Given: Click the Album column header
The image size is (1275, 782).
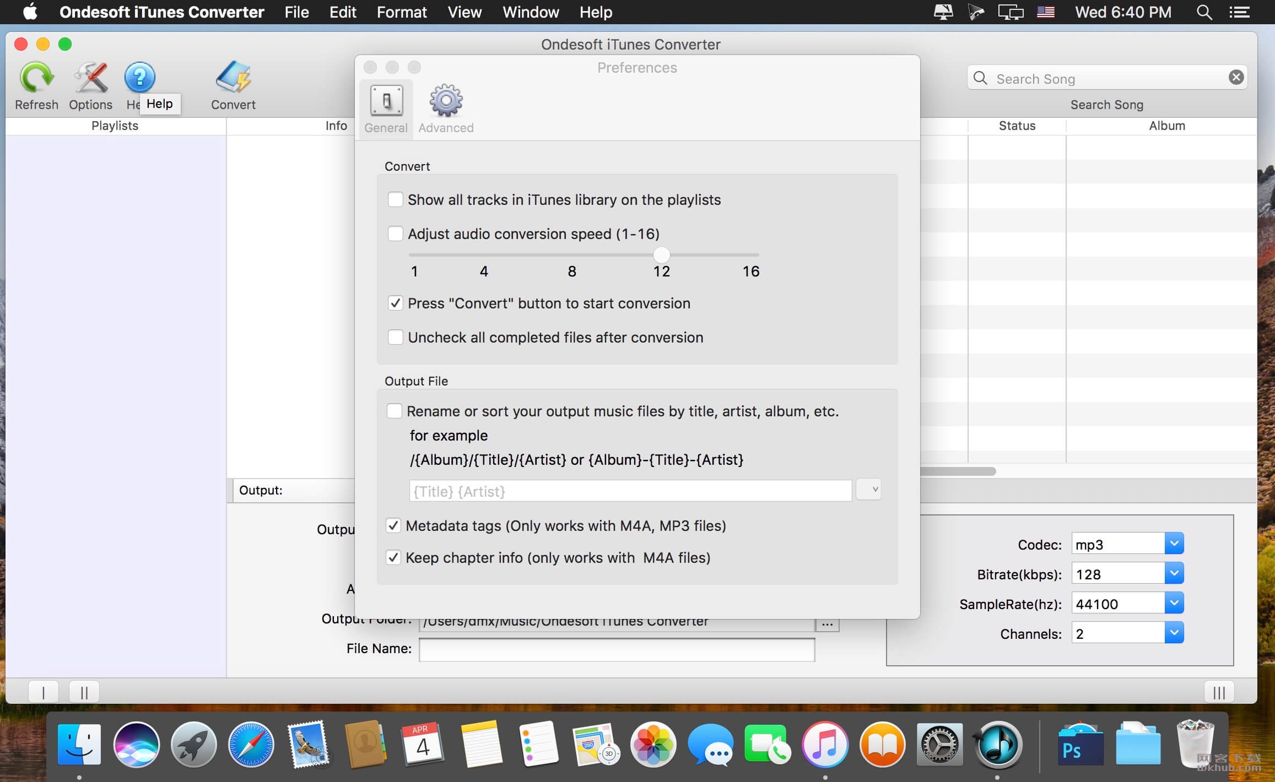Looking at the screenshot, I should click(x=1166, y=126).
